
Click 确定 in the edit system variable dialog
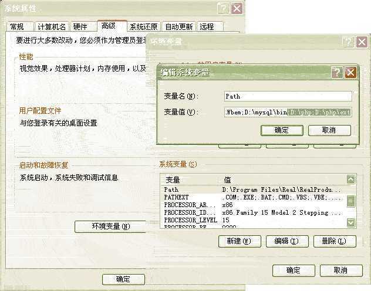[282, 130]
